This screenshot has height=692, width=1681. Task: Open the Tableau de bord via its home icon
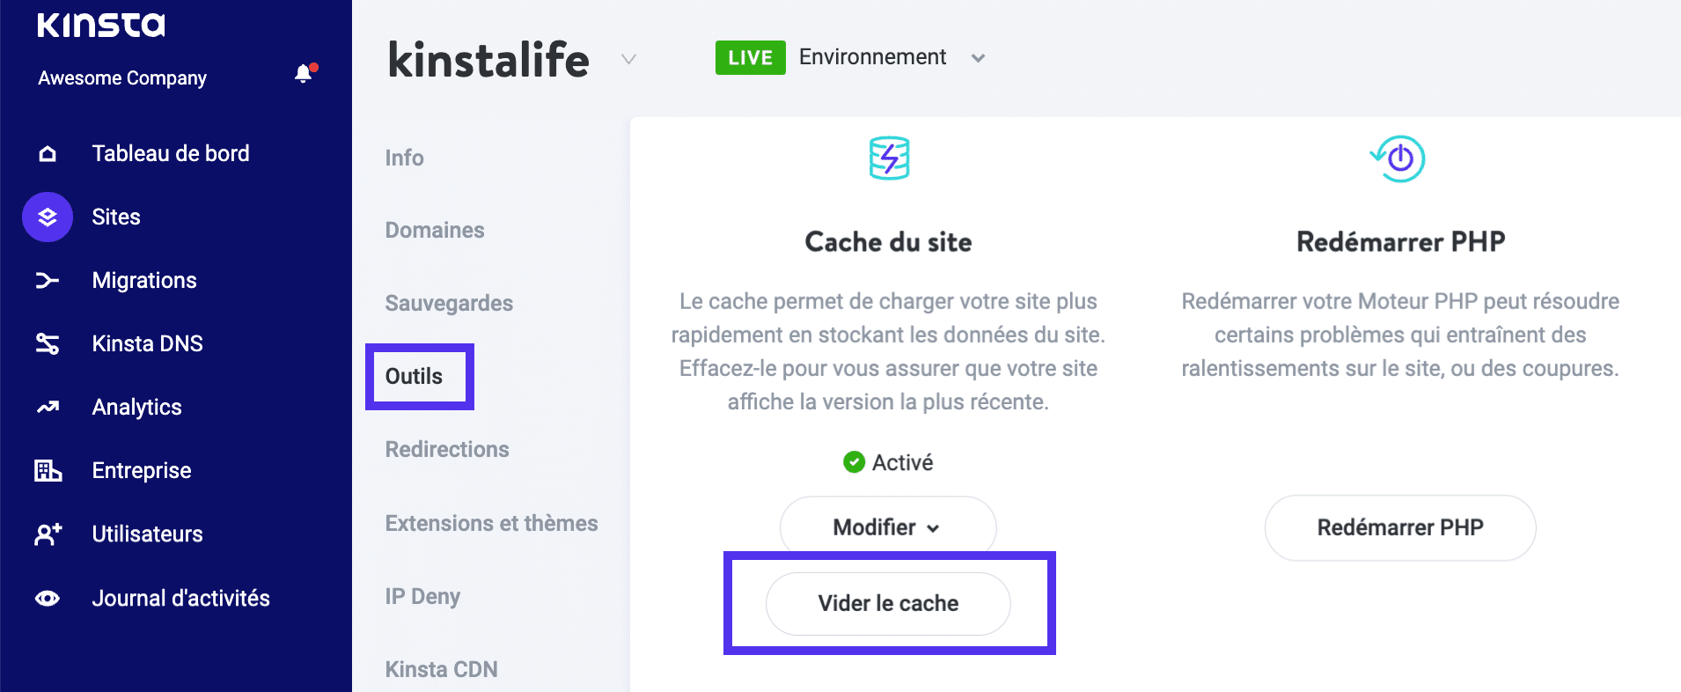pyautogui.click(x=47, y=152)
